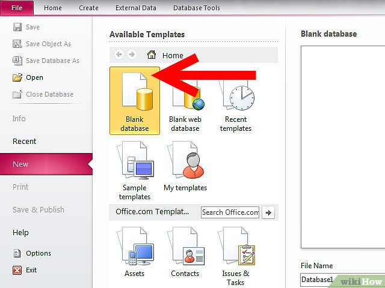Click the Open command label
Image resolution: width=385 pixels, height=288 pixels.
click(x=34, y=77)
